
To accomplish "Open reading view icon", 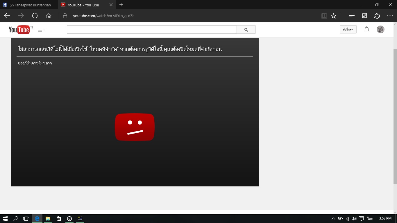I will (x=324, y=16).
